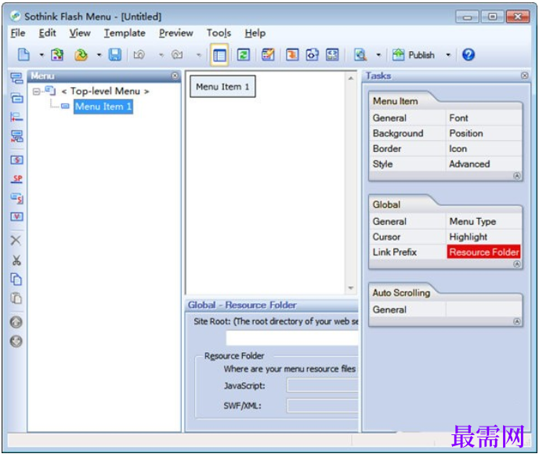Select Menu Item 1 in the tree
The height and width of the screenshot is (461, 539).
tap(103, 107)
